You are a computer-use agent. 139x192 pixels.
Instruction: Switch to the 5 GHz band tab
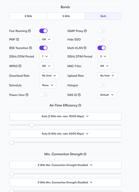(x=66, y=16)
